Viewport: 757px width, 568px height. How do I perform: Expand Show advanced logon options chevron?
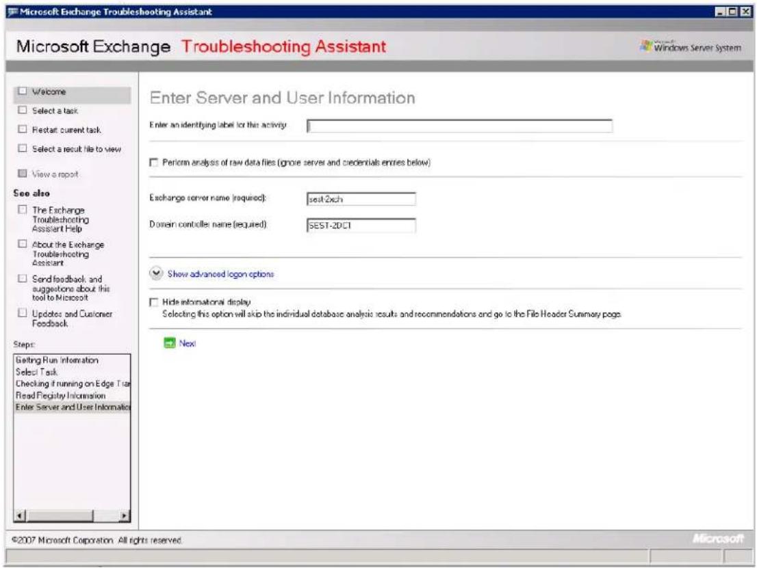pyautogui.click(x=156, y=273)
